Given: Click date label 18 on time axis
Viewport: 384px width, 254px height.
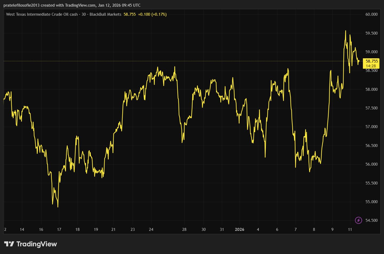Looking at the screenshot, I should pos(77,230).
